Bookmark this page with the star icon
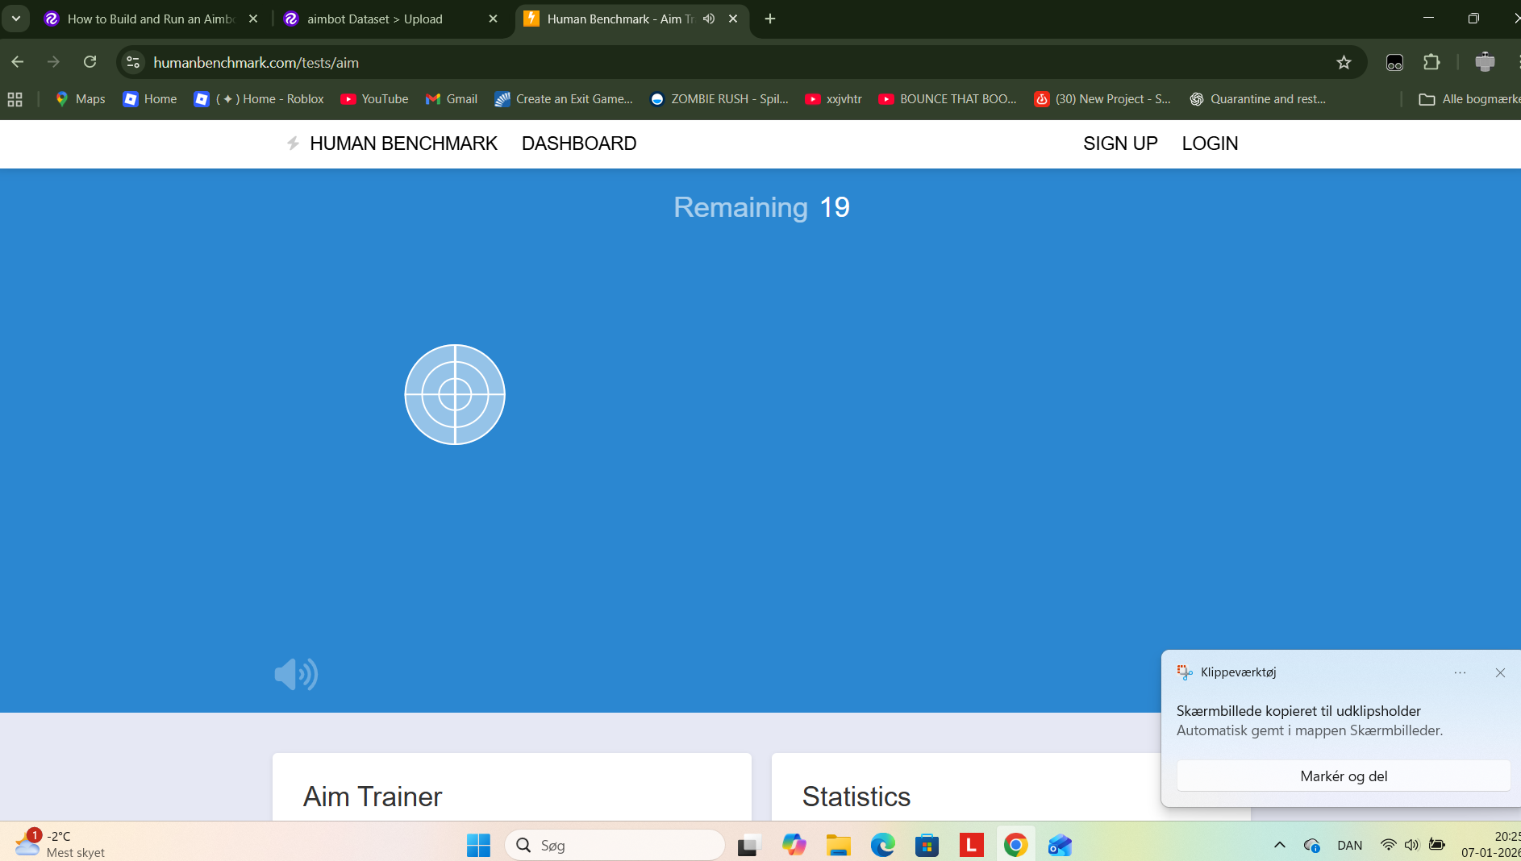 click(x=1344, y=62)
